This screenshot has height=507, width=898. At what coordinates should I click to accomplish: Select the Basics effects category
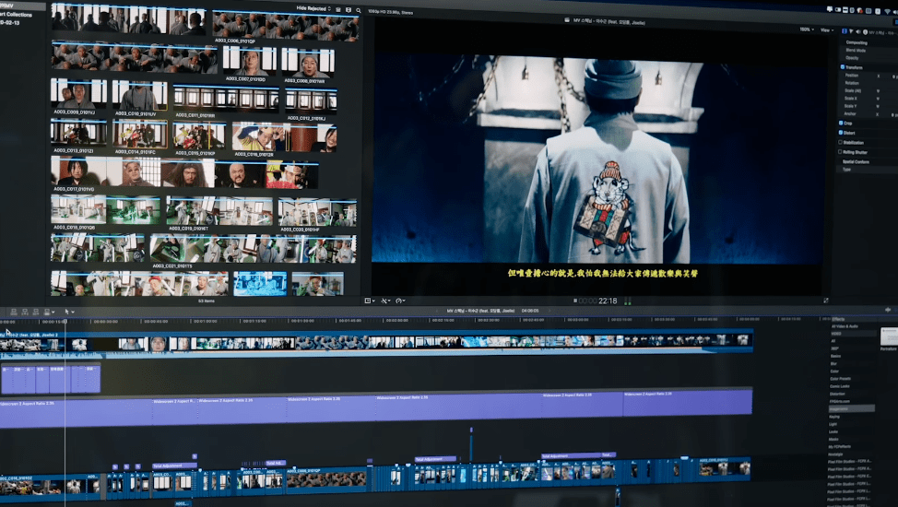click(835, 356)
